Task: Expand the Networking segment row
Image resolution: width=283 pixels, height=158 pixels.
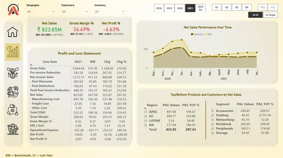Action: coord(212,120)
